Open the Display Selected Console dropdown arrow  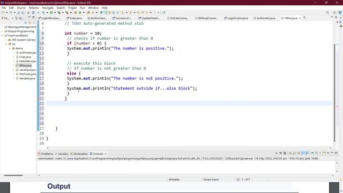coord(320,153)
